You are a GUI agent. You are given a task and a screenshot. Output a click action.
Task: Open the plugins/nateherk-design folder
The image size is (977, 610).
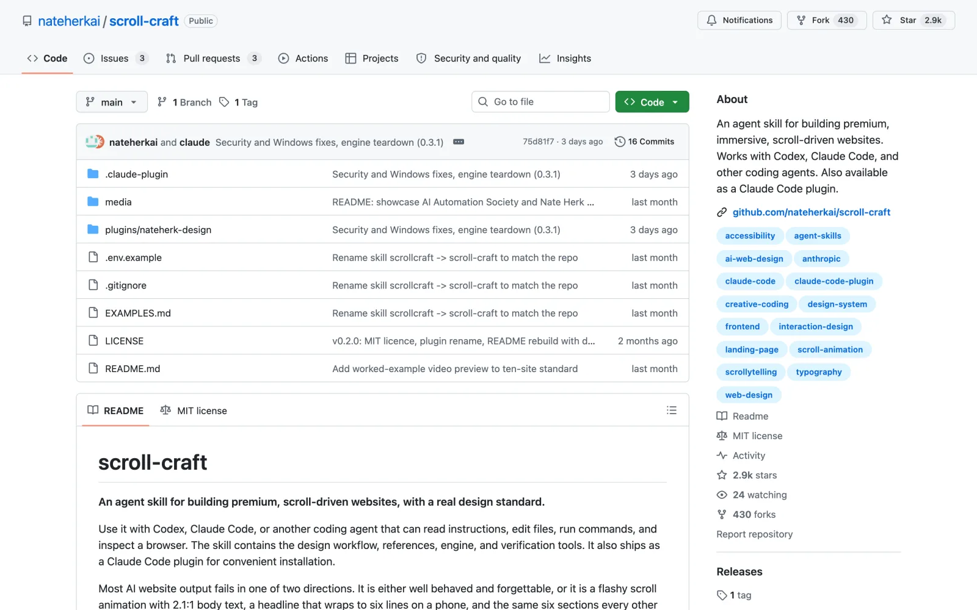tap(158, 230)
